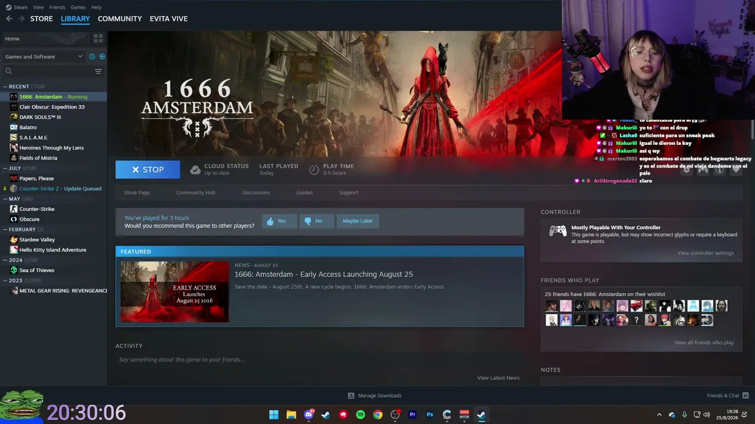Open the Windows Start menu
The image size is (755, 424).
coord(274,415)
